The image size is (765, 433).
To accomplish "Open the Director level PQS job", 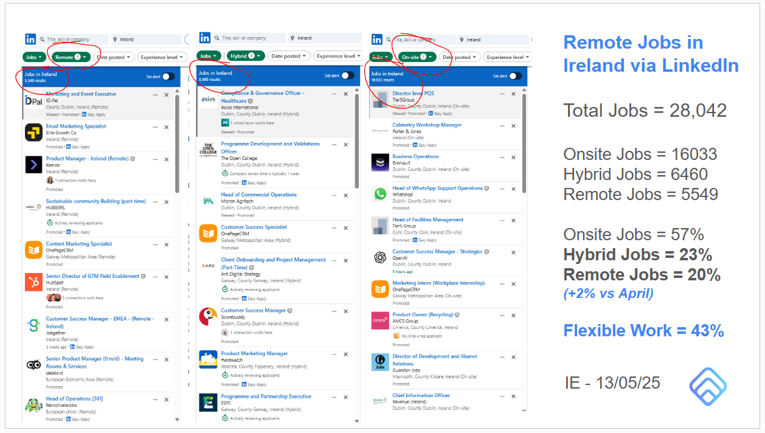I will point(414,94).
